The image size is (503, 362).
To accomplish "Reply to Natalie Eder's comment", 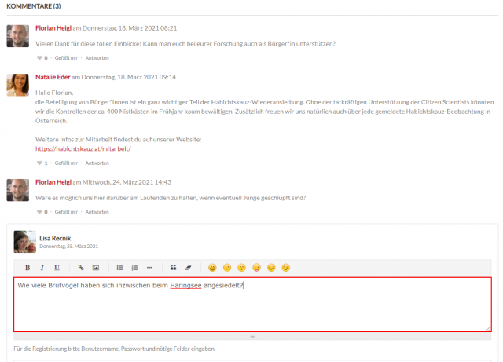I will pyautogui.click(x=97, y=163).
